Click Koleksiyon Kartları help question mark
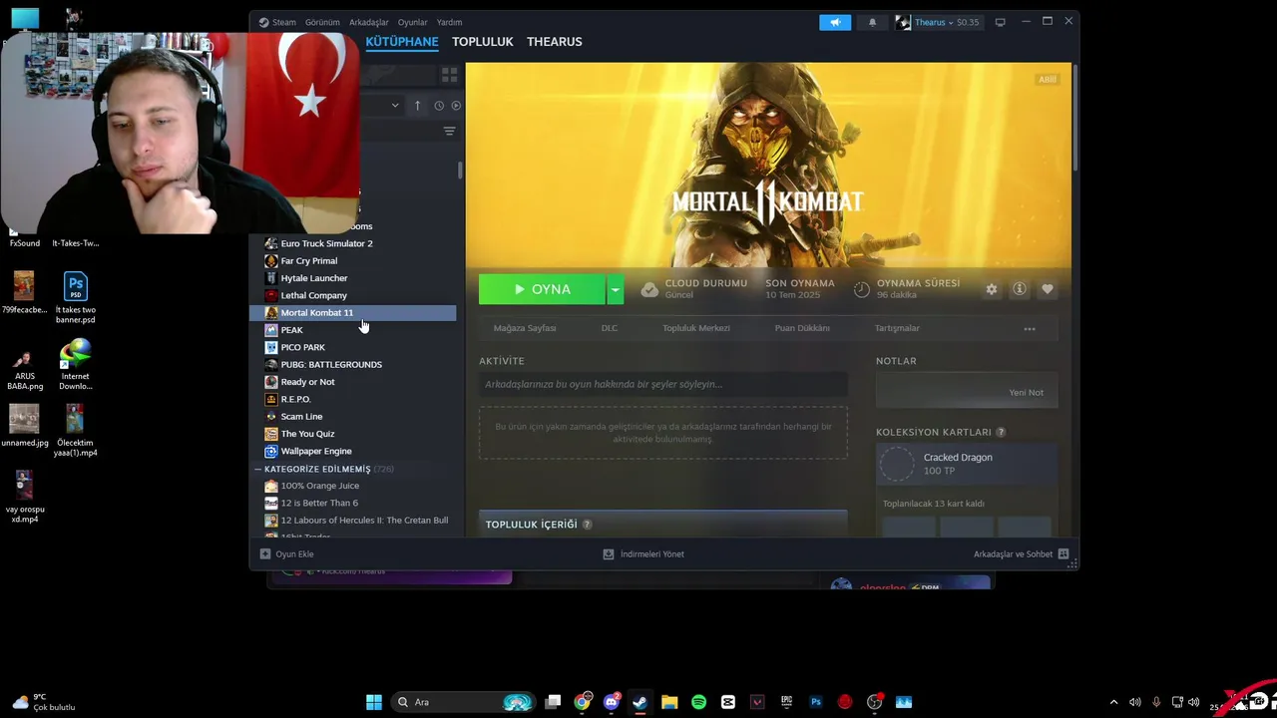This screenshot has width=1277, height=718. [x=1001, y=432]
